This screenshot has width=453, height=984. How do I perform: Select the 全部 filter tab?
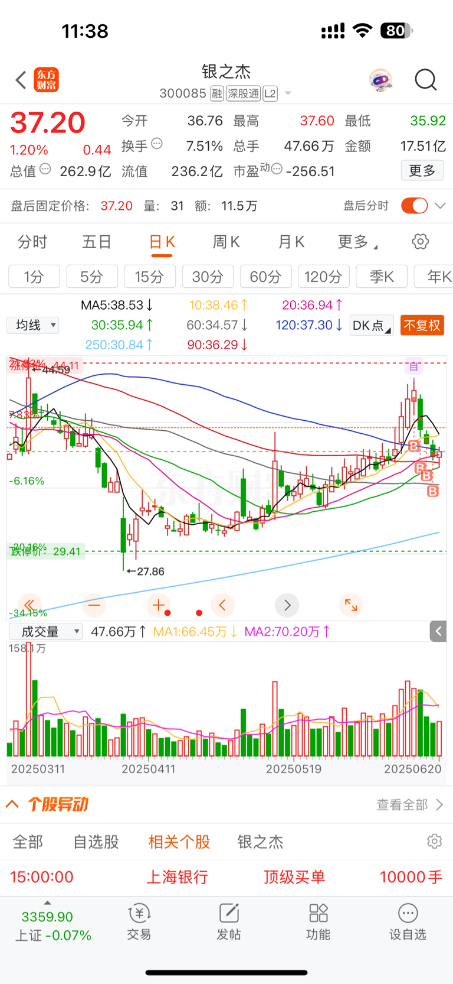(x=28, y=842)
